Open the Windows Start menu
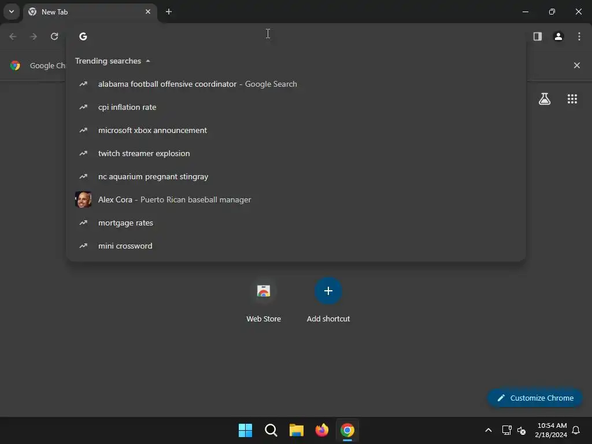This screenshot has width=592, height=444. [x=245, y=430]
